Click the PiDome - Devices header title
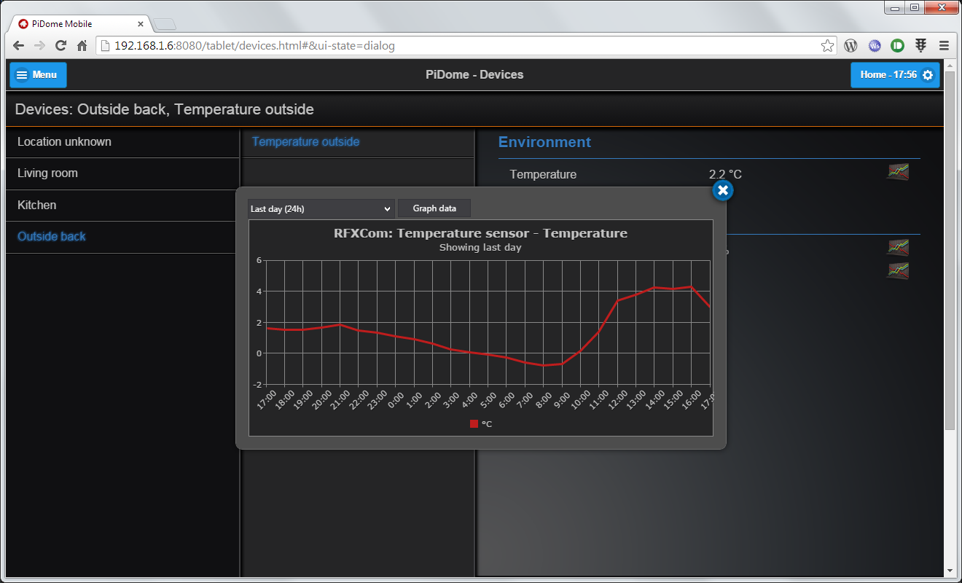Screen dimensions: 962x583 tap(474, 74)
